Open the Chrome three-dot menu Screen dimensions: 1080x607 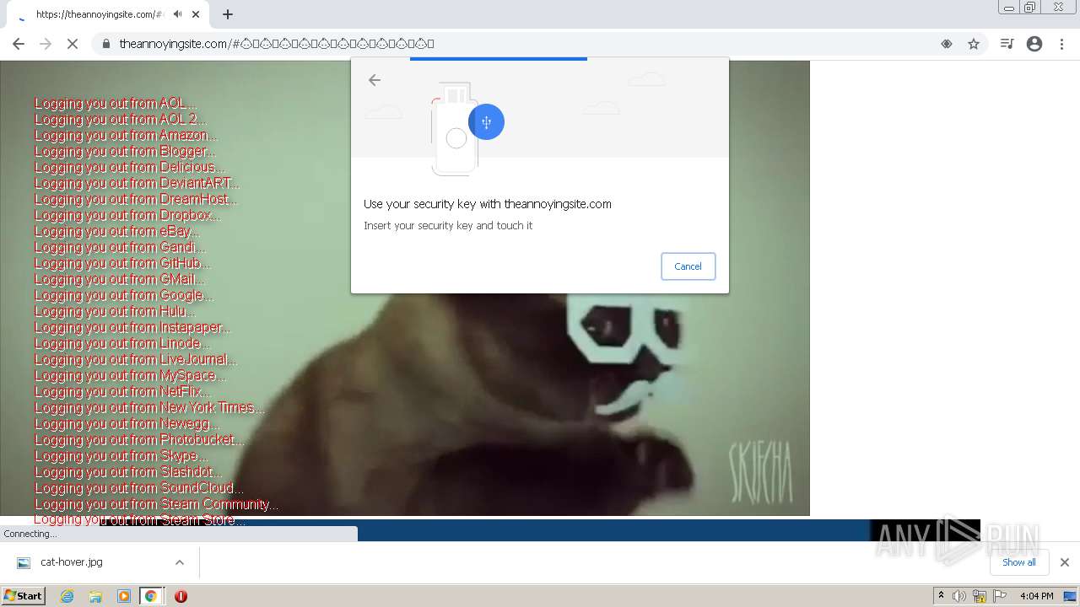[1062, 44]
